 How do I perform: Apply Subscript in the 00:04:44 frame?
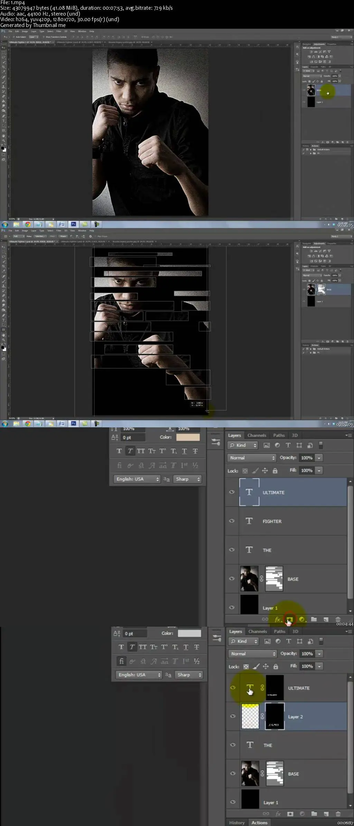174,451
